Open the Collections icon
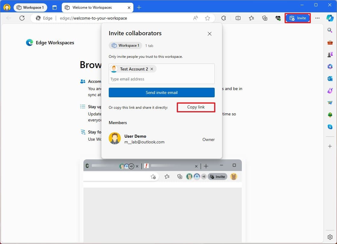 (265, 18)
